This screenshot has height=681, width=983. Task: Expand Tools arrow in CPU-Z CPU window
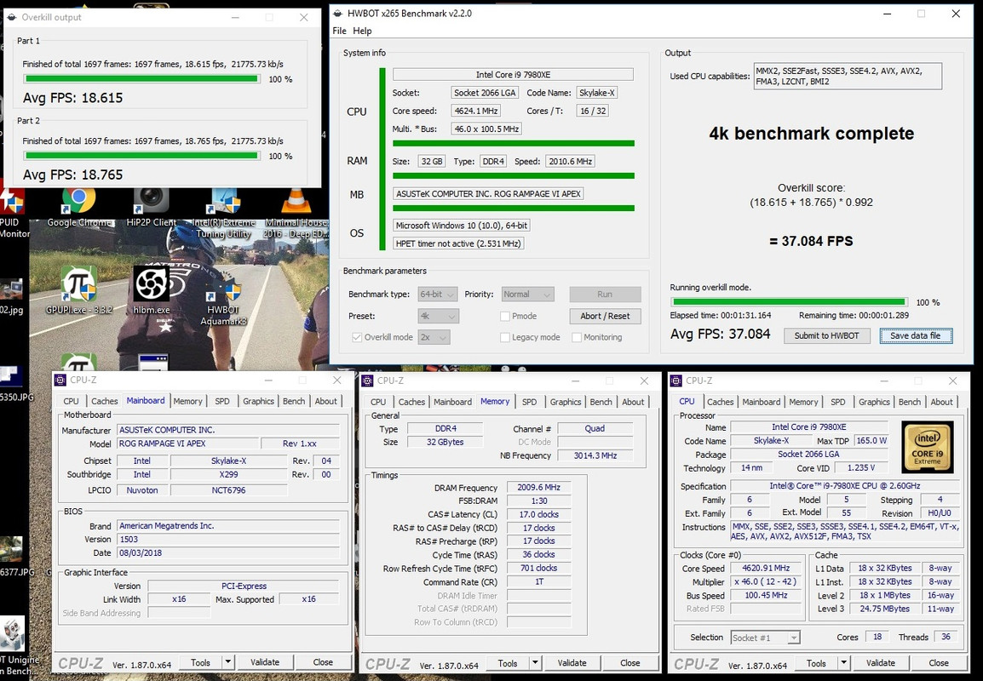[844, 662]
